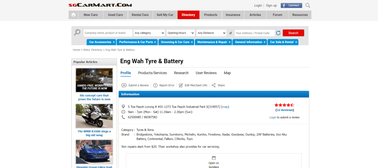This screenshot has height=168, width=378.
Task: Click the red Search button
Action: pos(293,33)
